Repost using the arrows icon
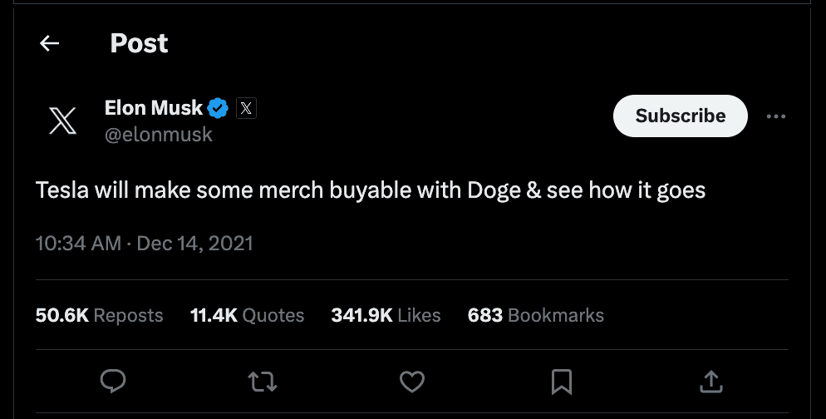The height and width of the screenshot is (419, 826). 263,382
